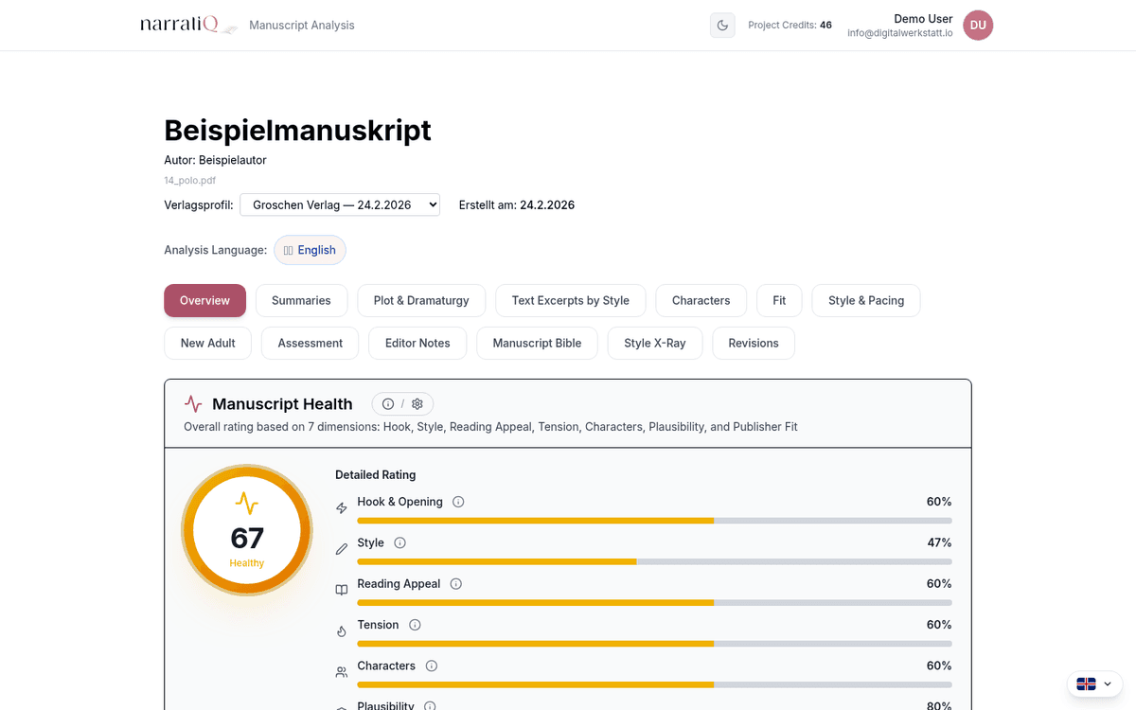Select the pencil icon next to Style
This screenshot has width=1136, height=710.
341,548
